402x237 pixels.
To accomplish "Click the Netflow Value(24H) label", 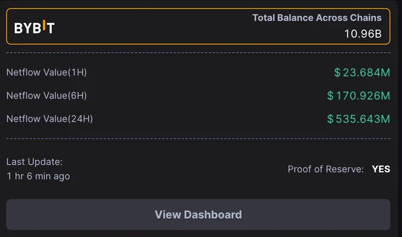I will click(50, 119).
